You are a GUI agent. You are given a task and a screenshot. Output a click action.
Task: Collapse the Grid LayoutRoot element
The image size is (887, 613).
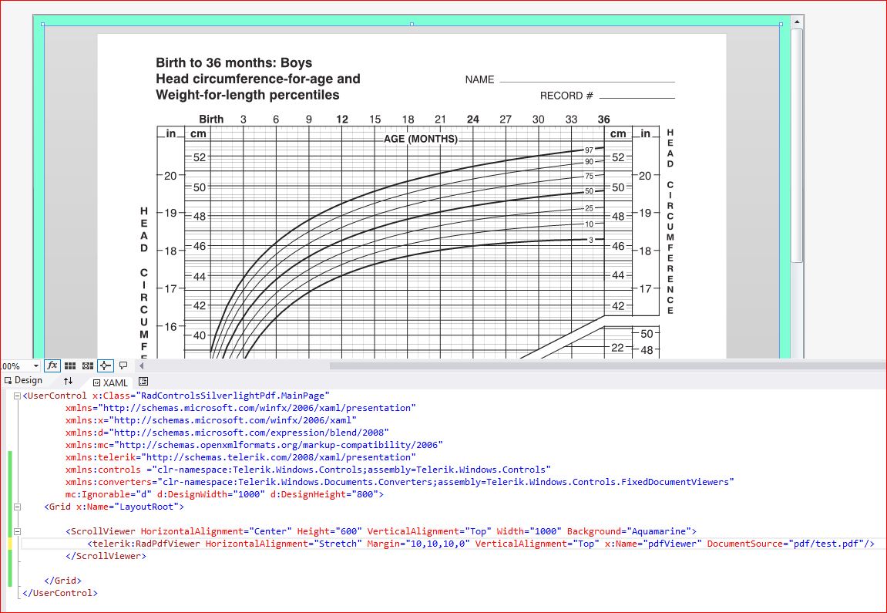click(17, 507)
